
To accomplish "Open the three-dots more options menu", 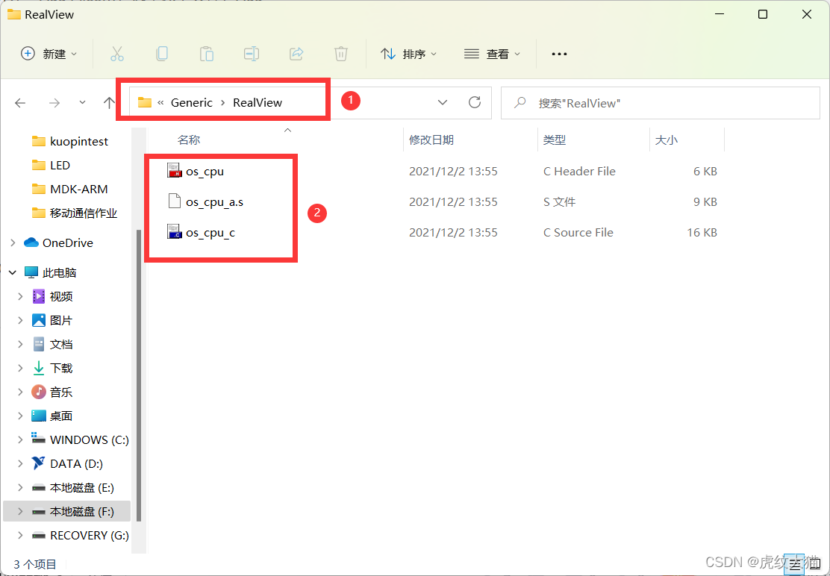I will tap(560, 54).
